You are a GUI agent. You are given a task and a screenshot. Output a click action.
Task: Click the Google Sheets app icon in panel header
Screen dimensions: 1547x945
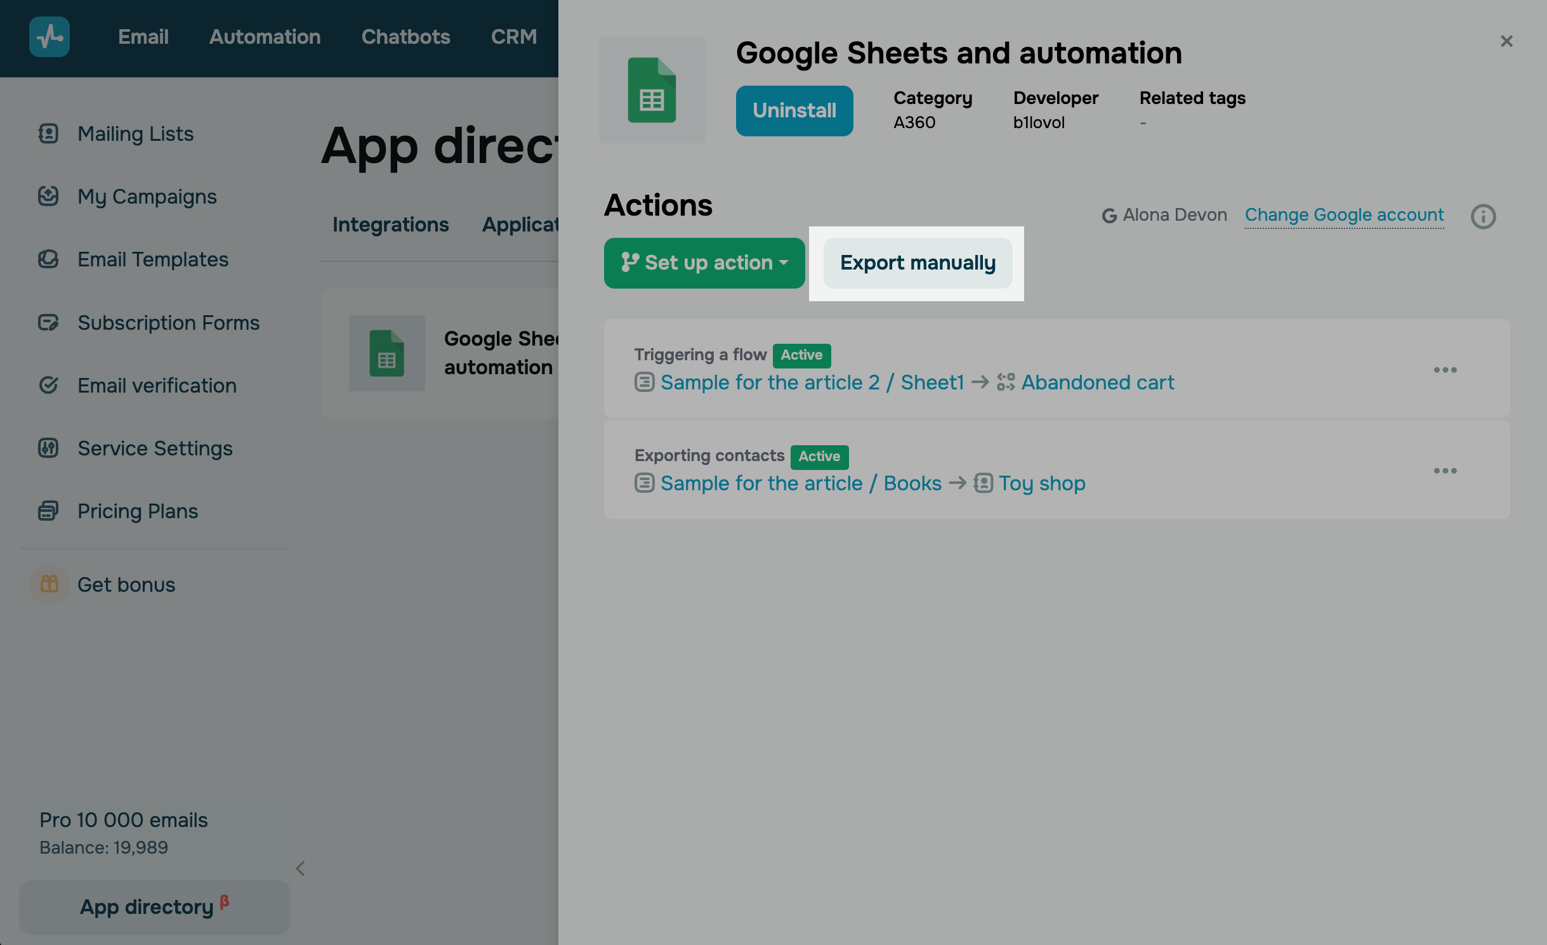click(652, 90)
